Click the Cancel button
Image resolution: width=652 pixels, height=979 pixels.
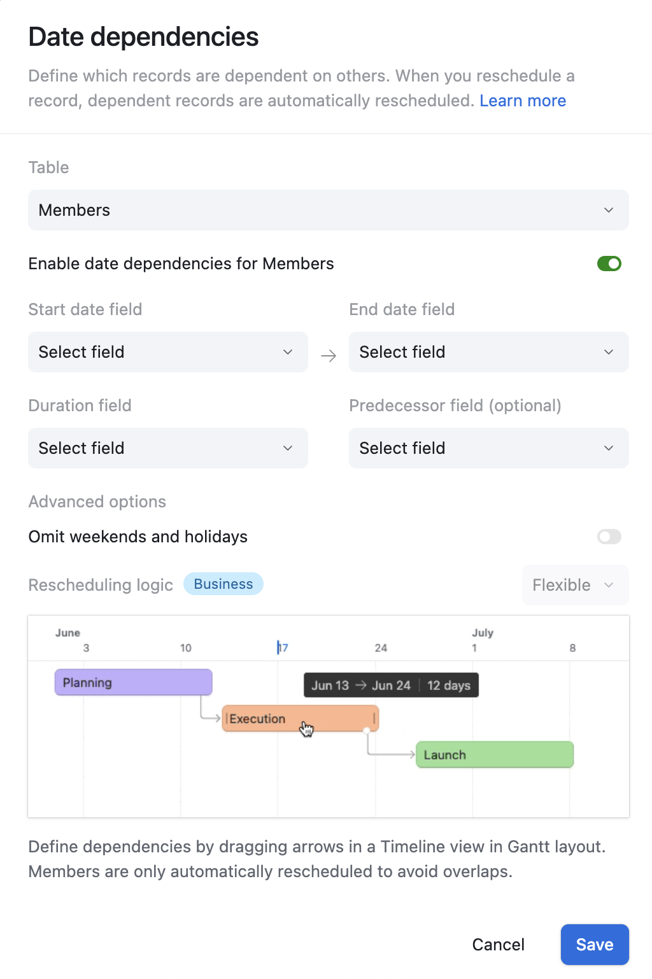(x=499, y=945)
